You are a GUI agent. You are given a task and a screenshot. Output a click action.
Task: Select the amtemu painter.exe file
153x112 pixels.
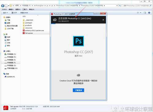pyautogui.click(x=33, y=30)
